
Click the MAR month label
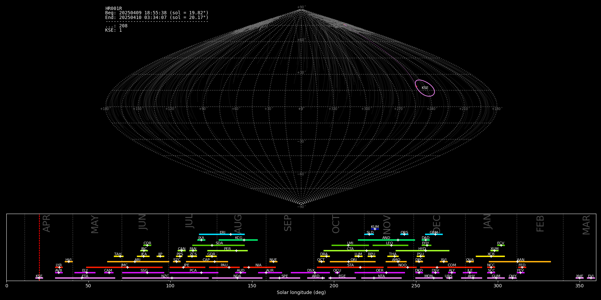pos(586,225)
